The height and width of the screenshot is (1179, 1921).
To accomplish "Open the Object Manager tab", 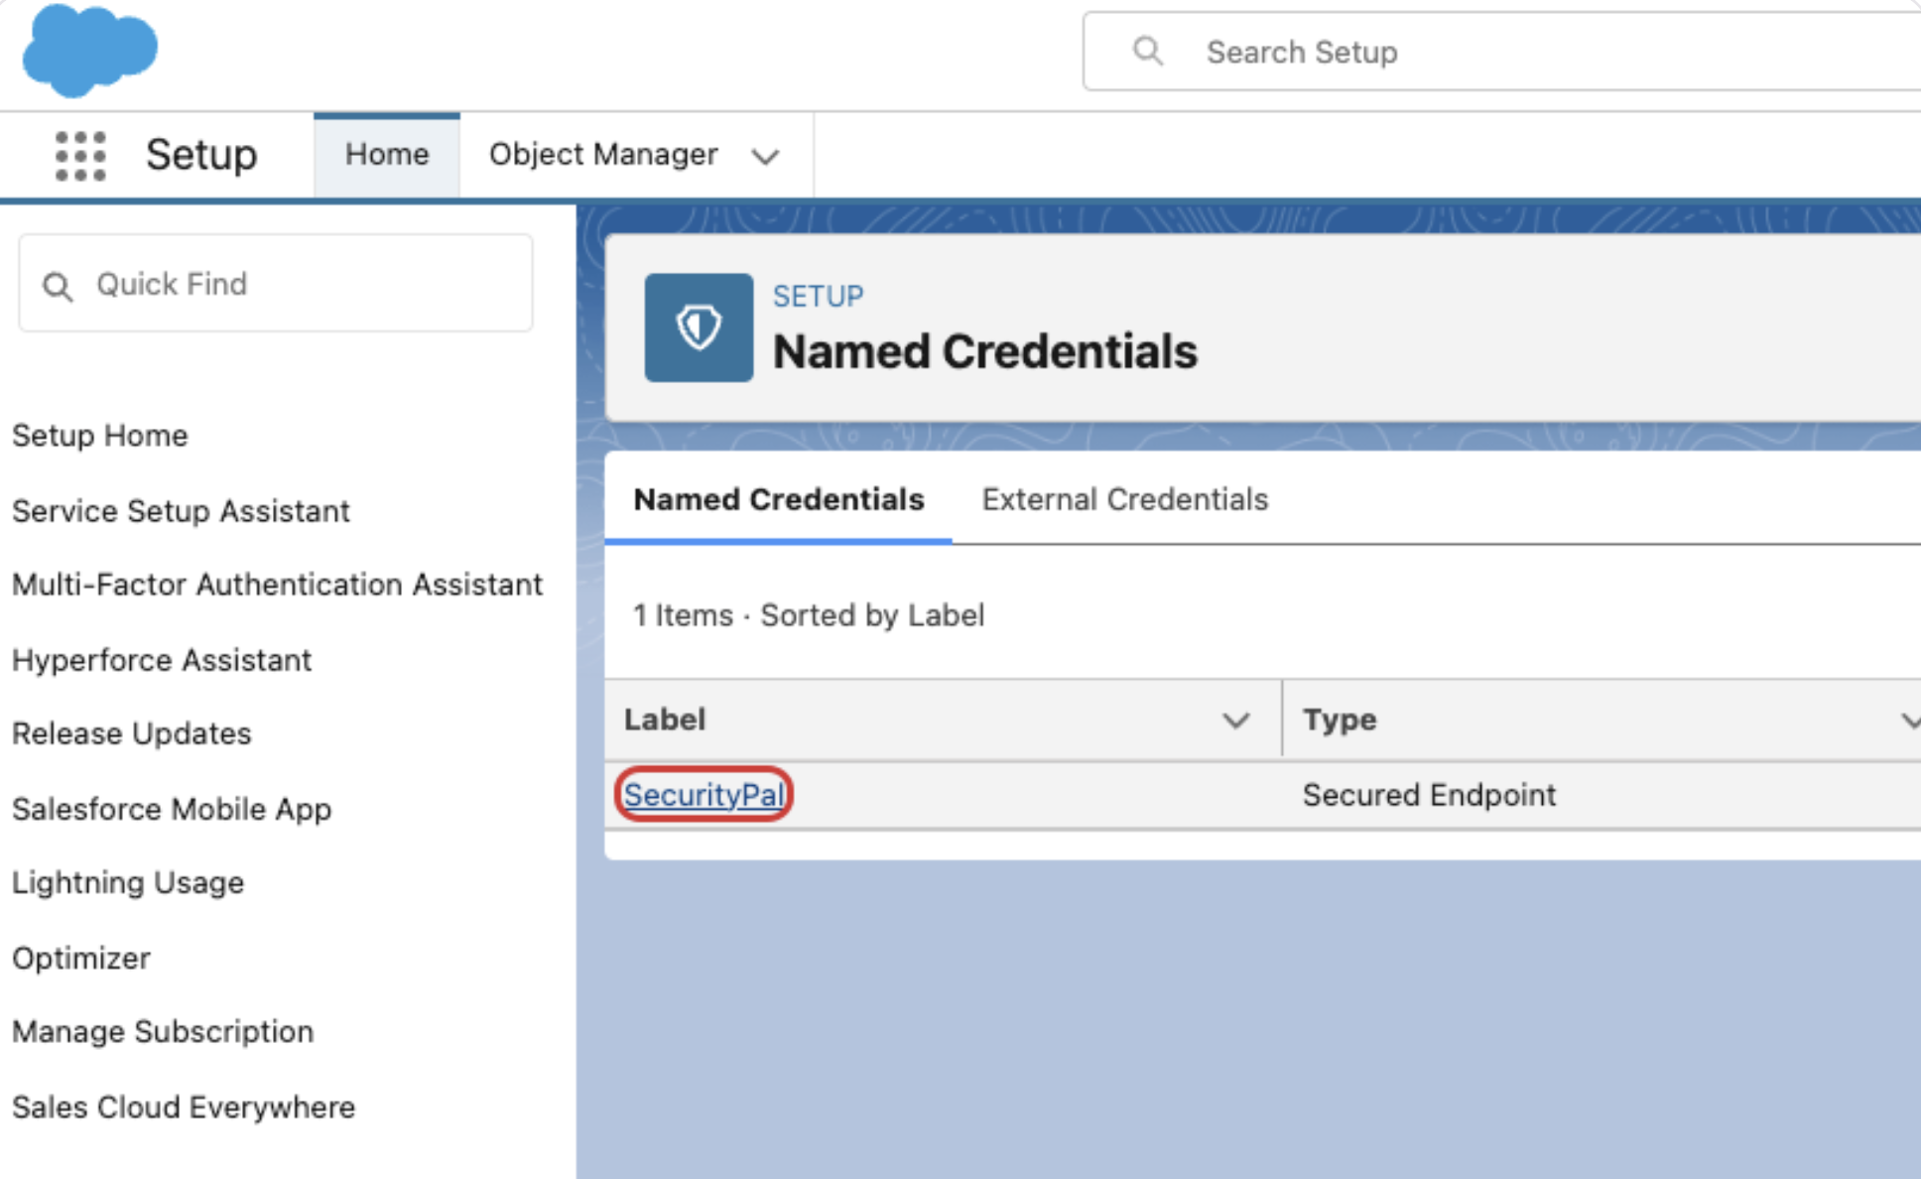I will 603,155.
